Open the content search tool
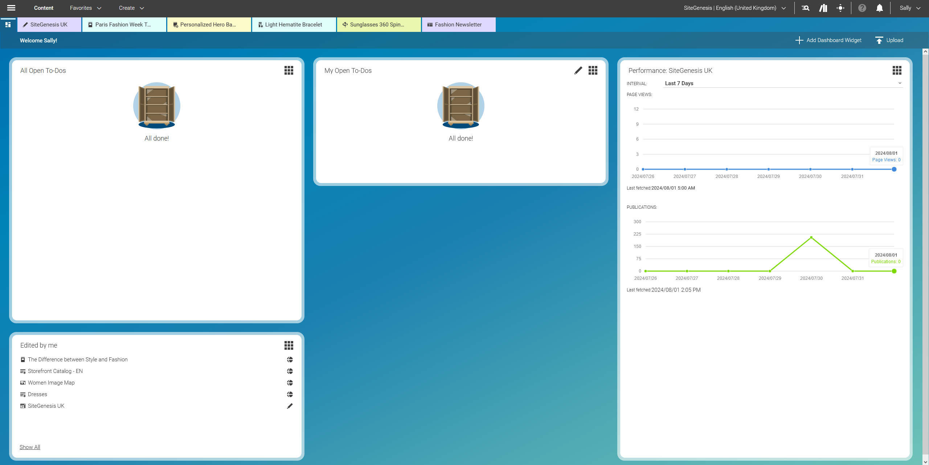 point(805,8)
